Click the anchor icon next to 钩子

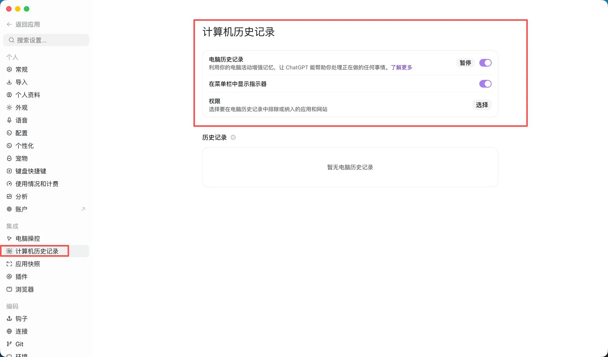point(9,319)
